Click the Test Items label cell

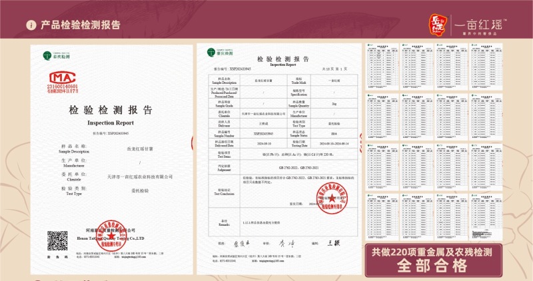[x=224, y=154]
